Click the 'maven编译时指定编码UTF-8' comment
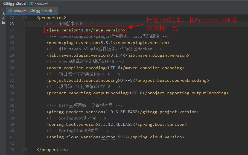 (85, 62)
